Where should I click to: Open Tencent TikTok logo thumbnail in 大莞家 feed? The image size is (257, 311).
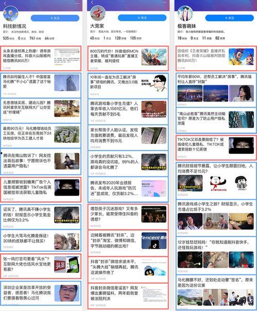pyautogui.click(x=154, y=241)
